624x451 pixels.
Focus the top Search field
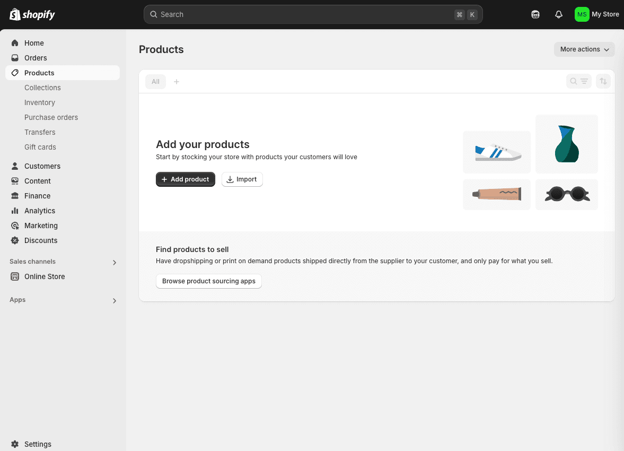313,14
